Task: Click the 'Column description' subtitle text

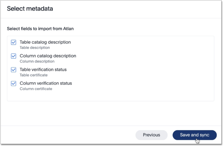Action: click(x=37, y=62)
